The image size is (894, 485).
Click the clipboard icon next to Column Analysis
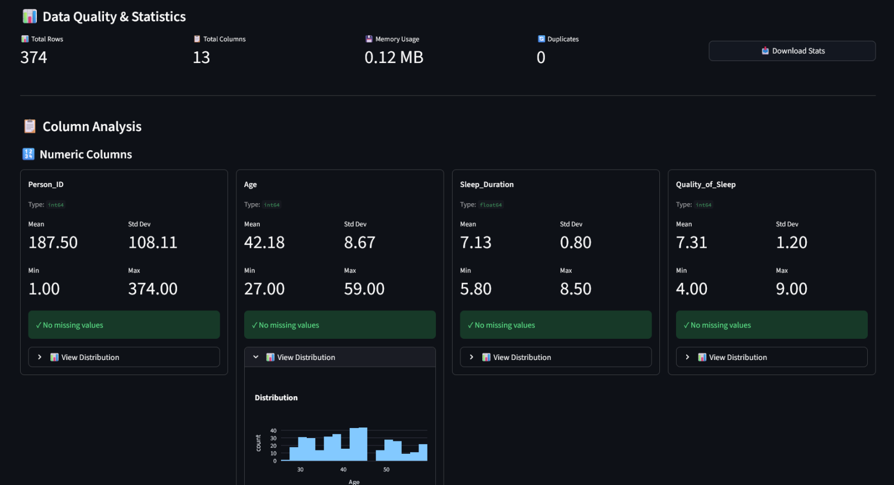click(x=30, y=127)
